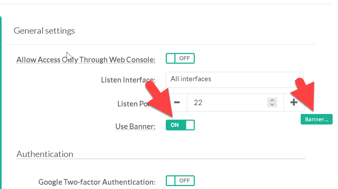Click the Google Two-factor Authentication label

97,182
